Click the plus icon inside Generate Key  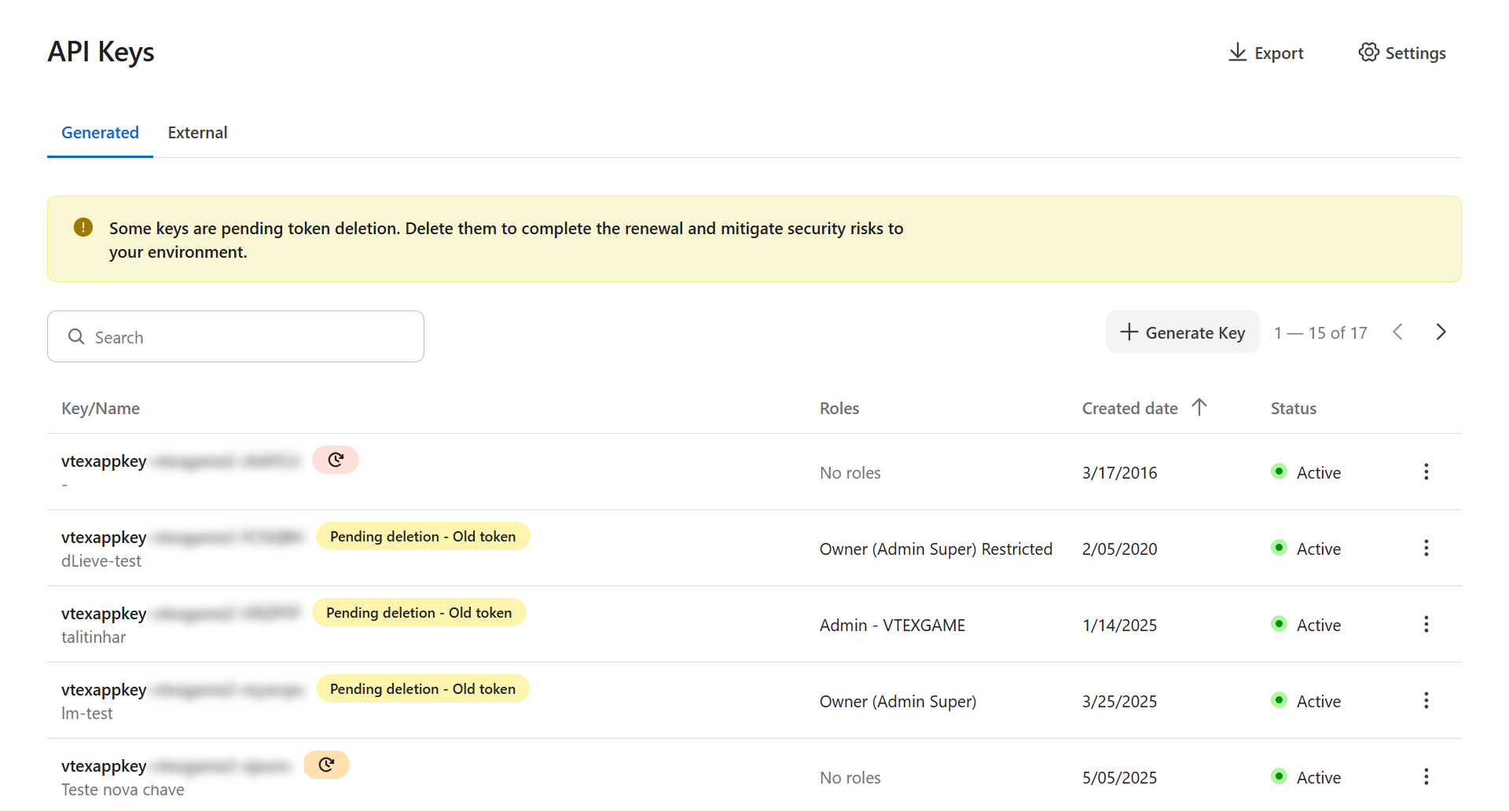click(x=1129, y=332)
